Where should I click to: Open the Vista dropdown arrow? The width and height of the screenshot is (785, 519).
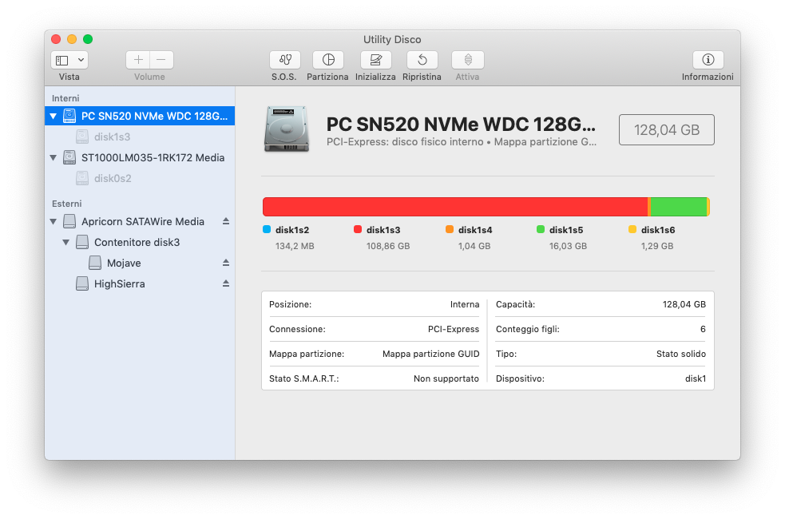81,60
